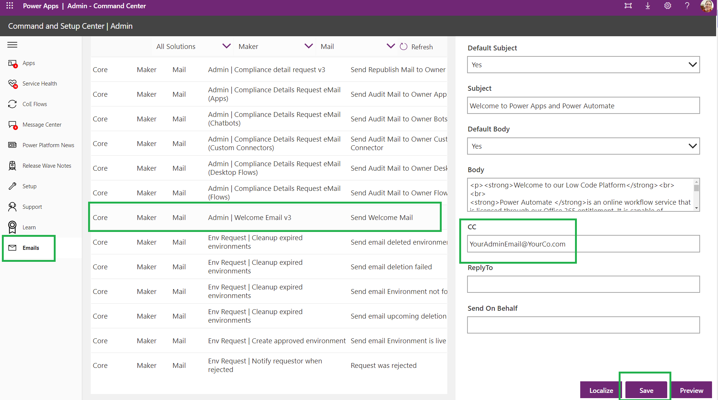Open the Learn section
Image resolution: width=718 pixels, height=400 pixels.
pyautogui.click(x=29, y=227)
